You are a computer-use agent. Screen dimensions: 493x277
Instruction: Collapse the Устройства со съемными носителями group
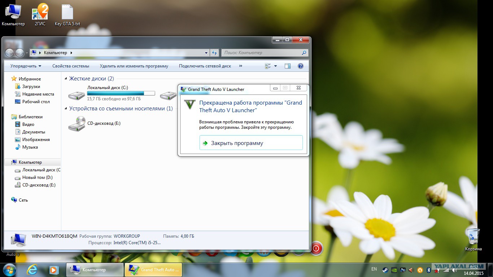[66, 109]
